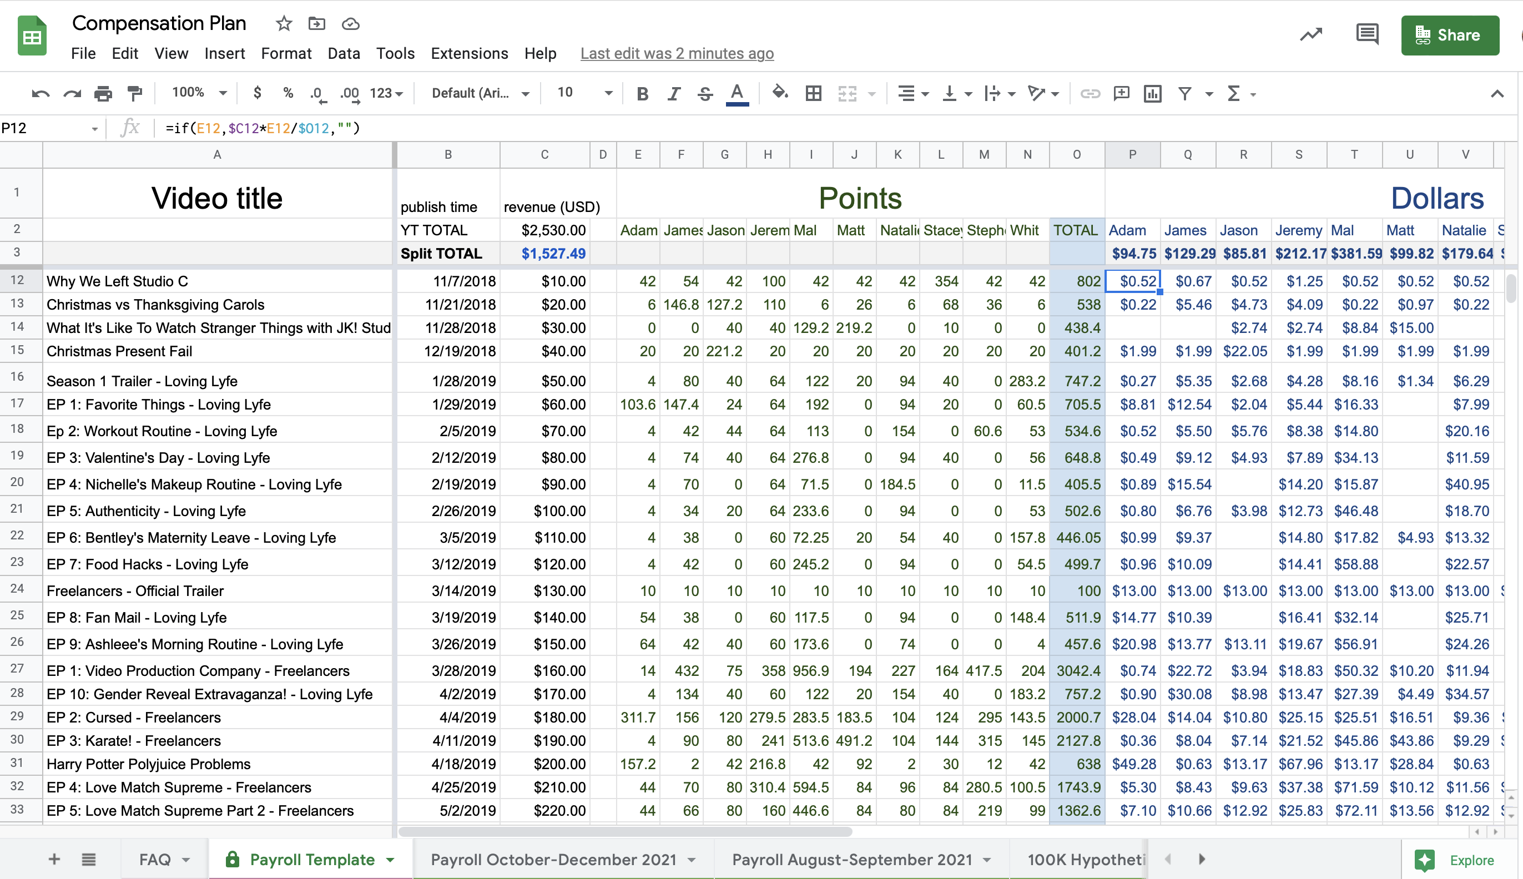Format selection as currency
Image resolution: width=1523 pixels, height=879 pixels.
[x=258, y=93]
